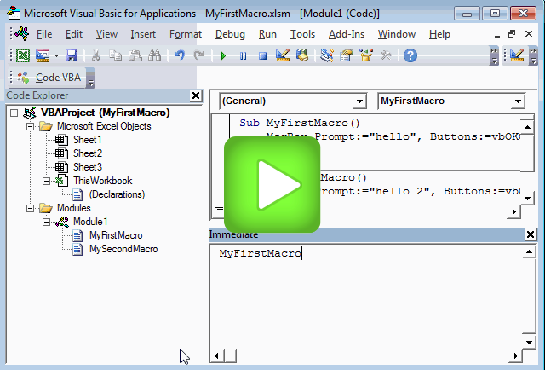The height and width of the screenshot is (370, 545).
Task: Click the big green play button
Action: point(272,184)
